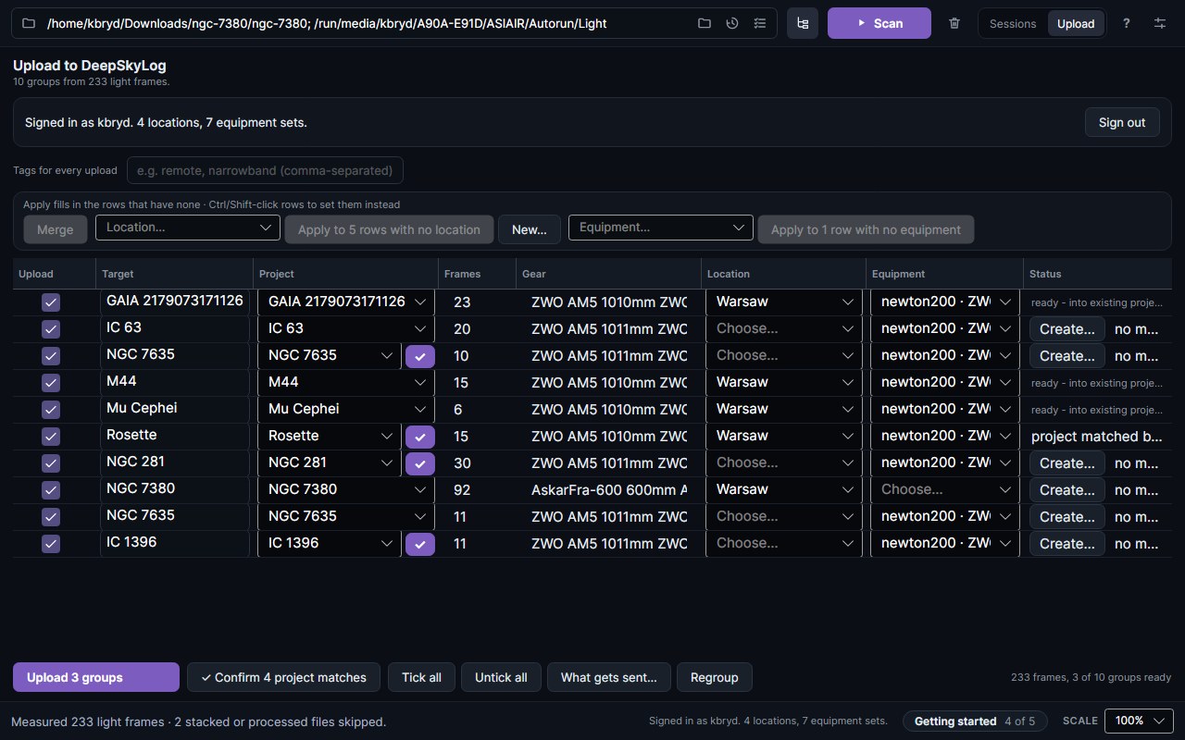This screenshot has width=1185, height=740.
Task: Confirm project match for Rosette row
Action: [x=420, y=437]
